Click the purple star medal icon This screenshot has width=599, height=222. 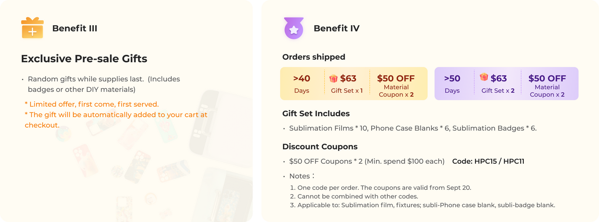[x=294, y=28]
